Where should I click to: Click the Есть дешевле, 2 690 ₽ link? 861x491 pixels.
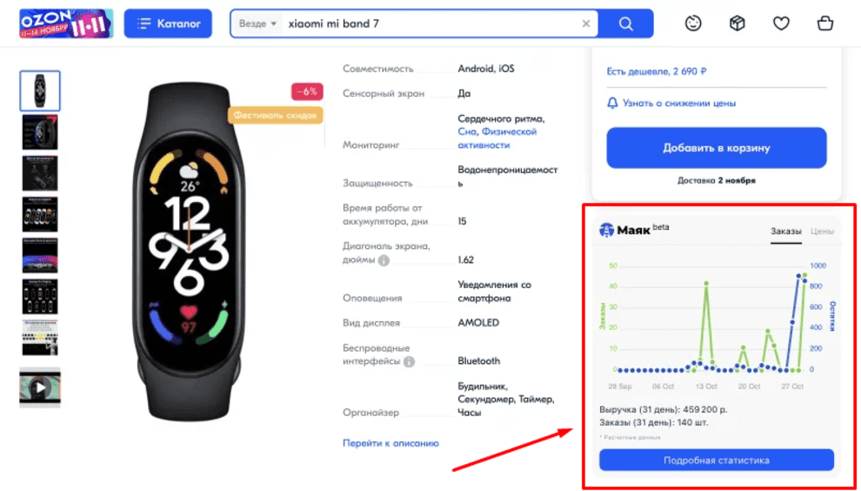click(656, 71)
